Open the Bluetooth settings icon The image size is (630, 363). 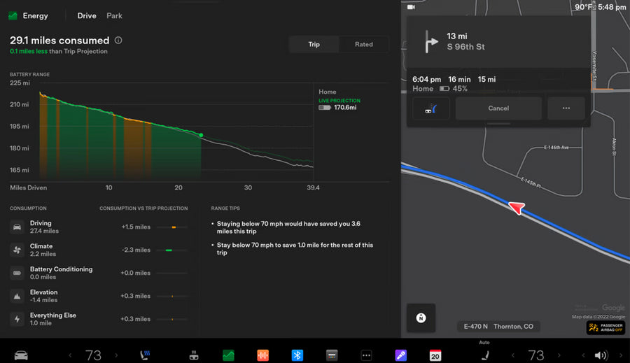click(x=297, y=355)
